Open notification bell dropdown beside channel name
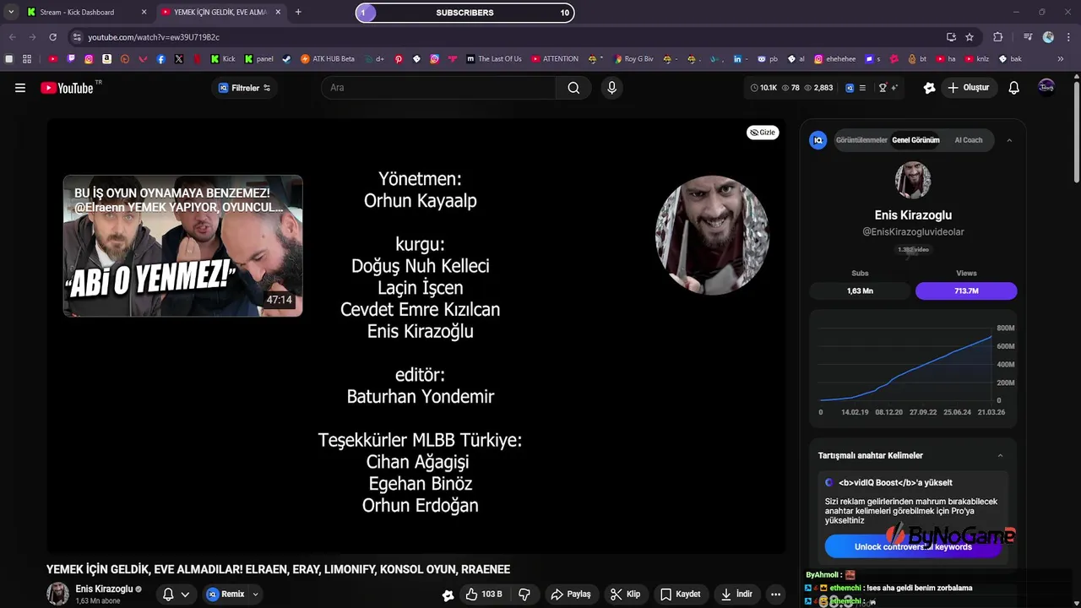This screenshot has height=608, width=1081. click(x=176, y=594)
